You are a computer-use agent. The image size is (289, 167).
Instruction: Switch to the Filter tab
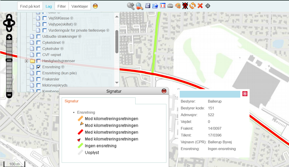62,6
